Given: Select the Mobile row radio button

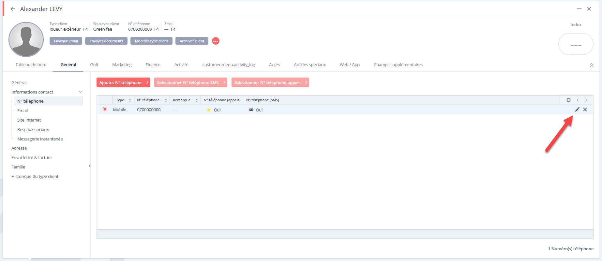Looking at the screenshot, I should click(x=105, y=109).
